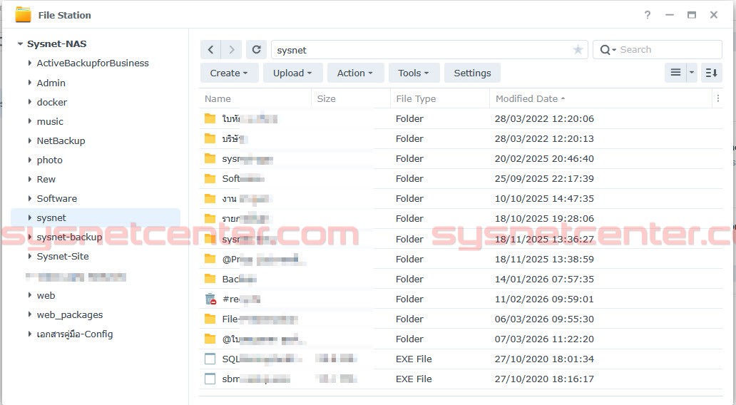Select the #recycle bin folder icon

coord(210,299)
